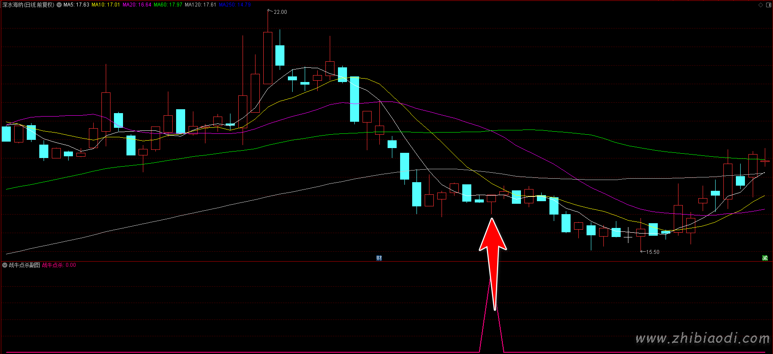Select the yellow MA10: 17.01 label
Image resolution: width=773 pixels, height=354 pixels.
(106, 5)
